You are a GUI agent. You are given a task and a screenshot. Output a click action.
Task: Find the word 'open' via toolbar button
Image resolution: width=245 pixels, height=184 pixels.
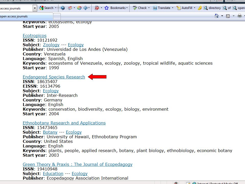(x=239, y=8)
